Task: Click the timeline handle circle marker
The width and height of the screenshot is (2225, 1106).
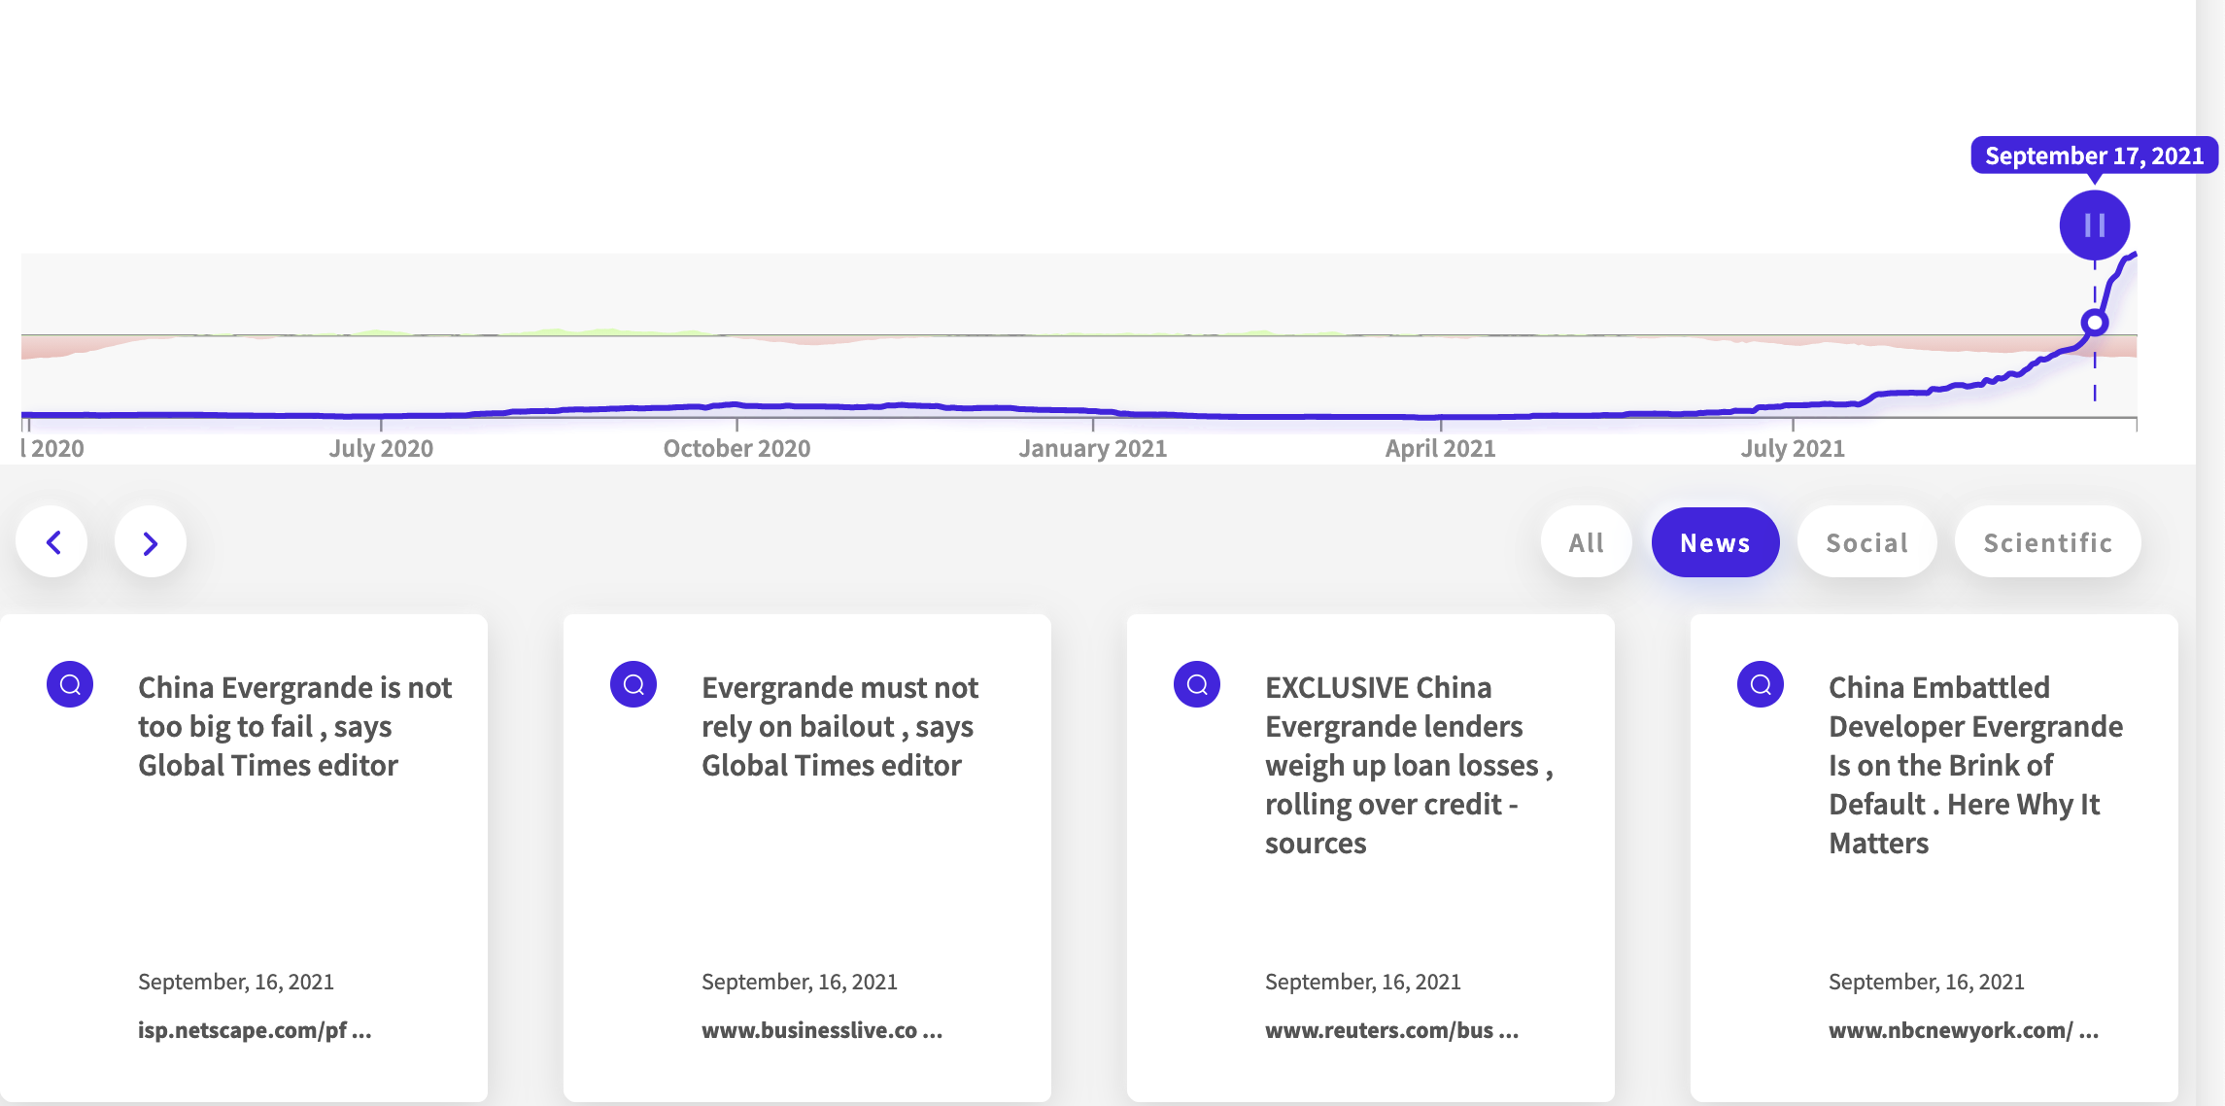Action: point(2095,323)
